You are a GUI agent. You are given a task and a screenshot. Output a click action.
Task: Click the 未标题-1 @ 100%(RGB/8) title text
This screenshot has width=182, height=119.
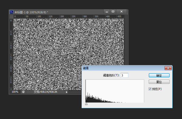31,12
